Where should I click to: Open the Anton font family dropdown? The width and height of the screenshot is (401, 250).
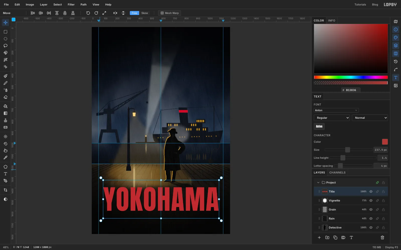coord(336,110)
